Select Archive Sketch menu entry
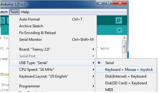Screen dimensions: 159x93 (x=53, y=26)
